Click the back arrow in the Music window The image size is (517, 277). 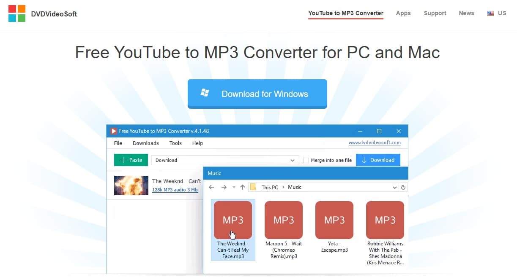(x=211, y=187)
